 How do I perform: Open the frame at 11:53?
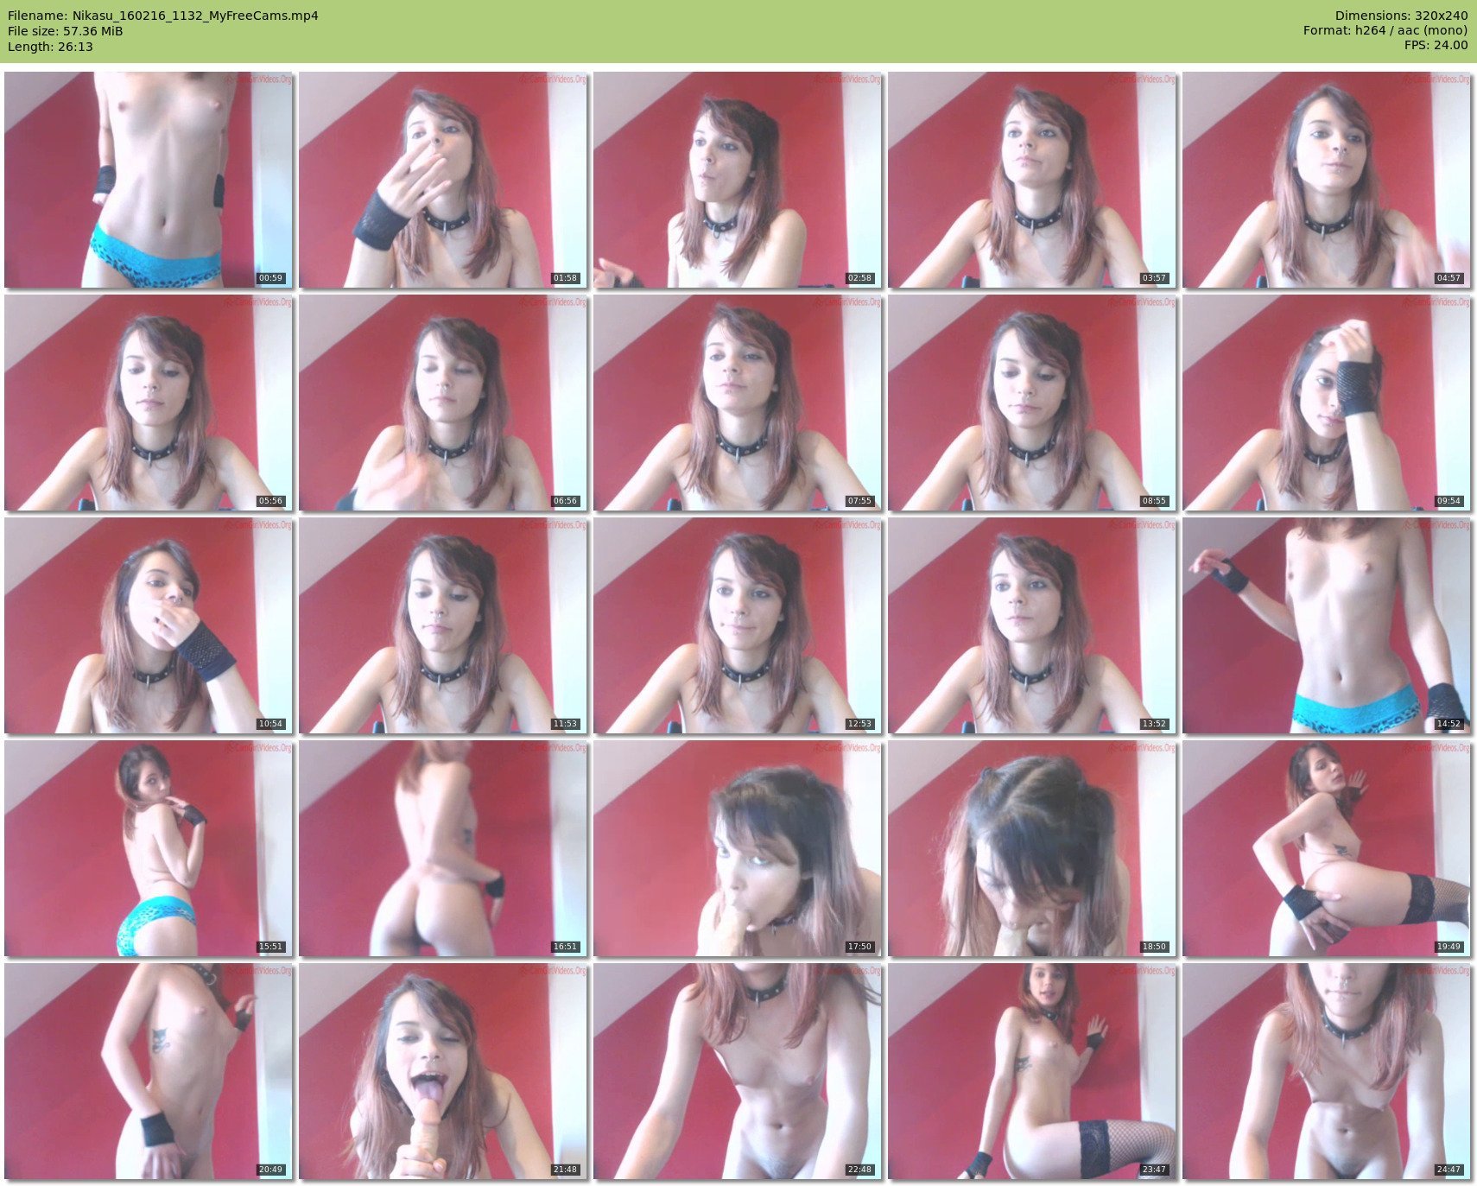pos(443,625)
